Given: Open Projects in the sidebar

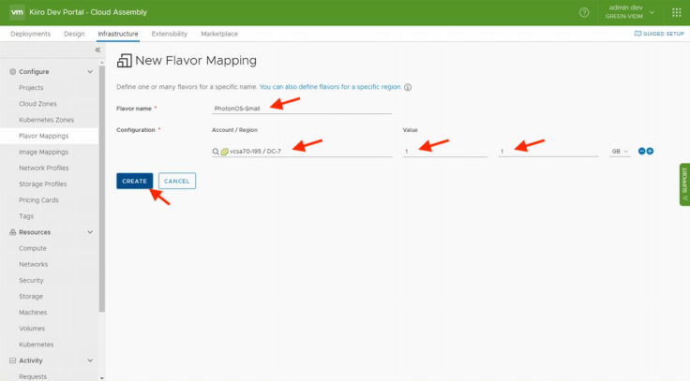Looking at the screenshot, I should click(31, 88).
